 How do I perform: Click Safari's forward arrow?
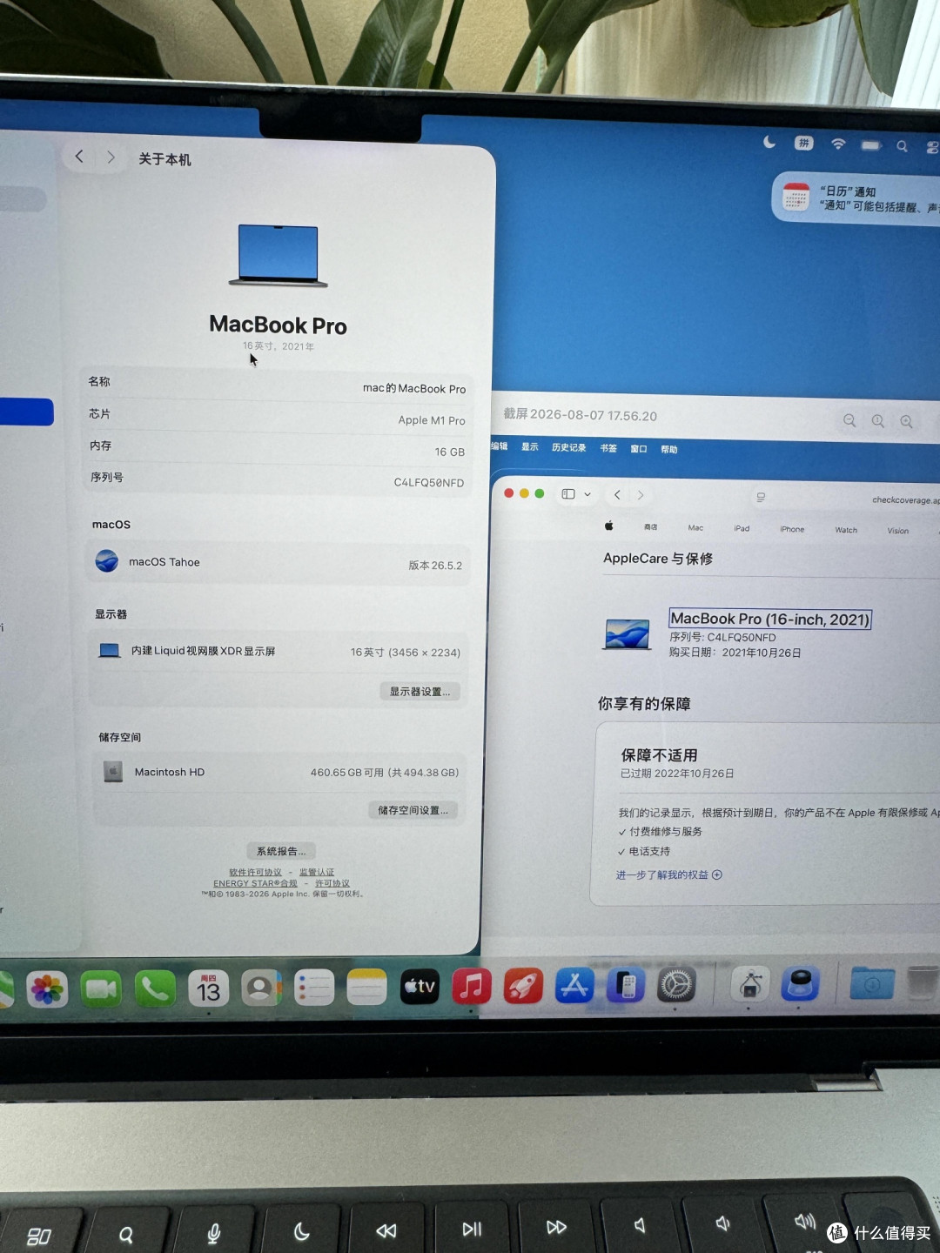[x=641, y=495]
